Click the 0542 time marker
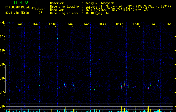 (x=36, y=24)
